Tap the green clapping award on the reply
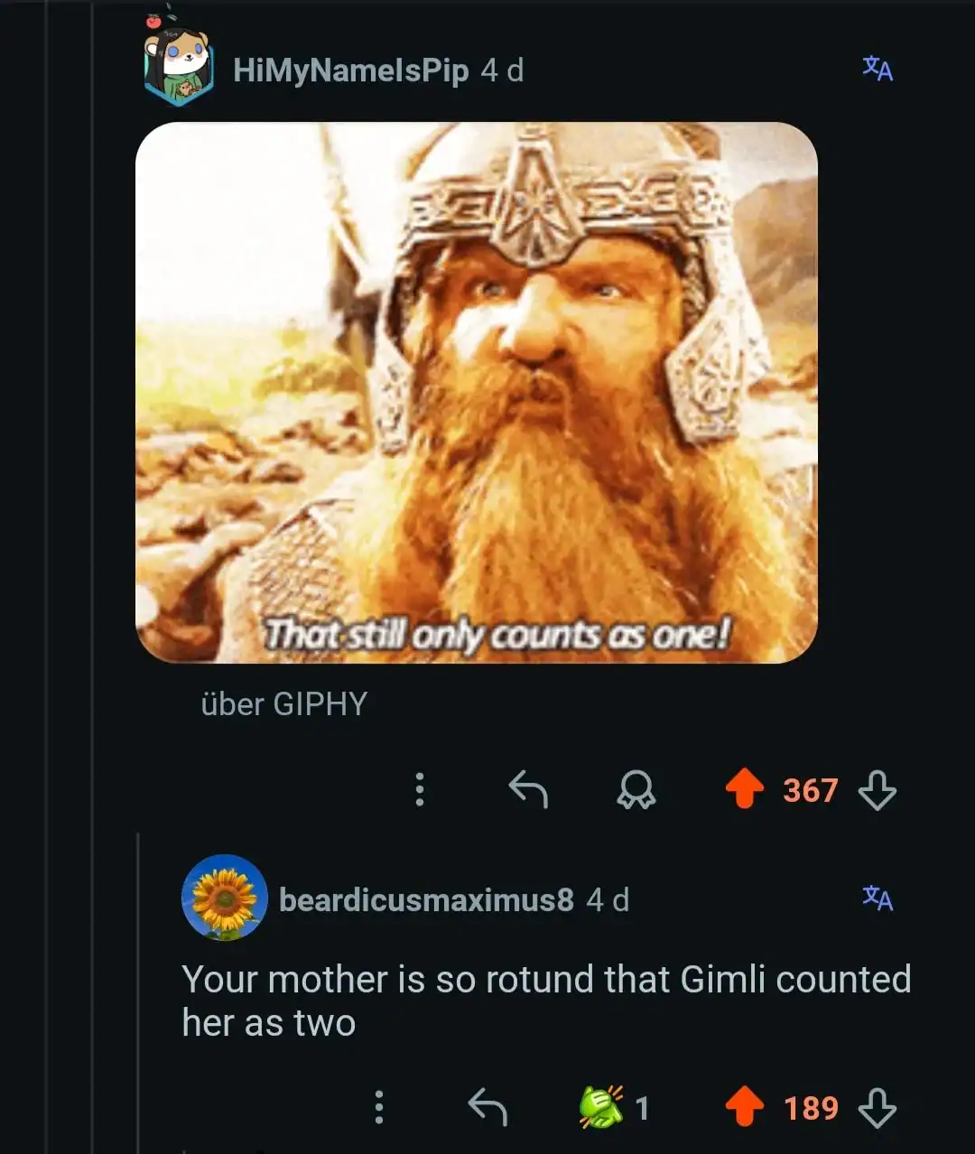This screenshot has width=975, height=1154. coord(601,1107)
